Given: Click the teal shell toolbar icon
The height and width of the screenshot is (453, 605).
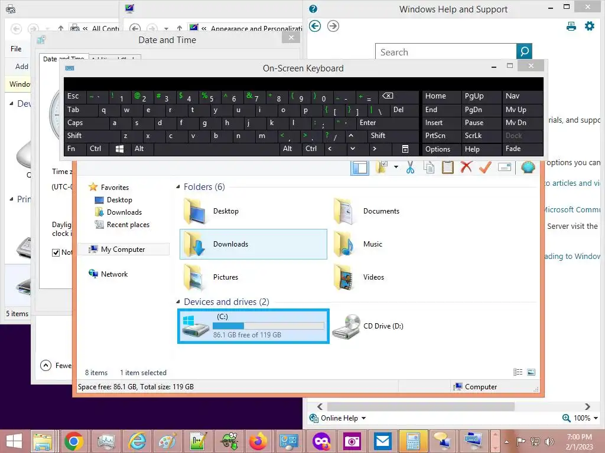Looking at the screenshot, I should pyautogui.click(x=528, y=167).
